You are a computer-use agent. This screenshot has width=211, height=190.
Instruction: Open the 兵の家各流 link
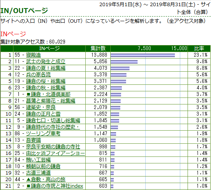(x=38, y=75)
